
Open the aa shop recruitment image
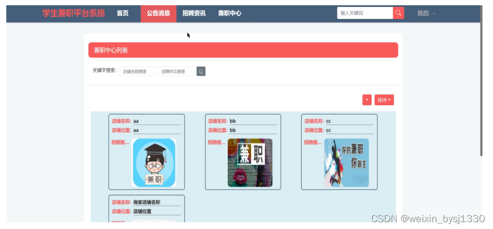pyautogui.click(x=154, y=163)
